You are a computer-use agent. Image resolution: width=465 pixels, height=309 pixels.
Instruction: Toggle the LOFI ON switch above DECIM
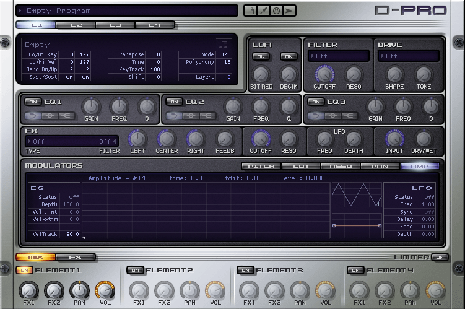coord(289,56)
